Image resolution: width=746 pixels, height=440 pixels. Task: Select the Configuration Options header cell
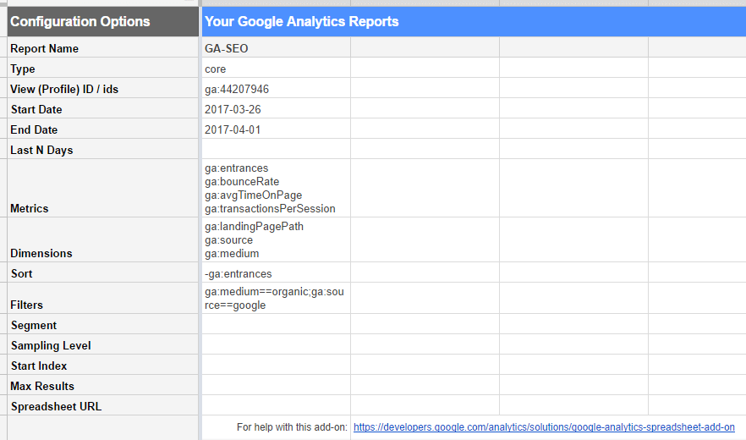click(x=102, y=21)
